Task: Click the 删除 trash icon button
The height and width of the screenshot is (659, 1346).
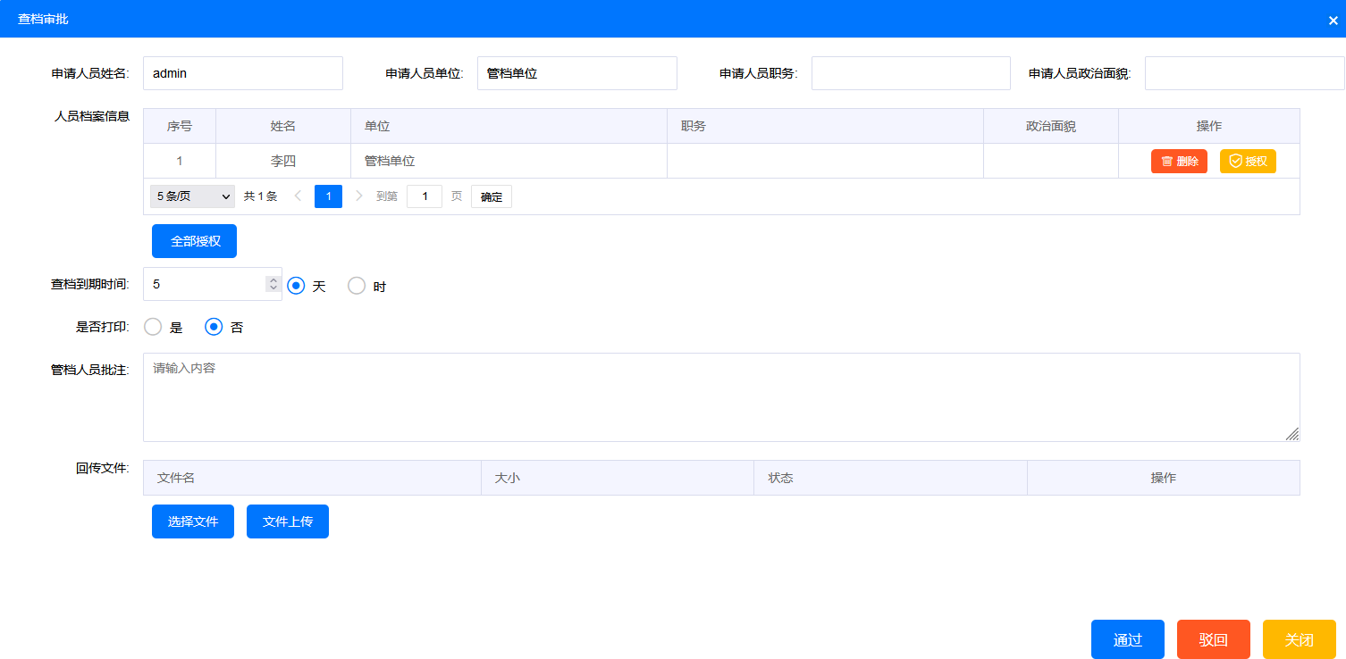Action: pos(1179,162)
